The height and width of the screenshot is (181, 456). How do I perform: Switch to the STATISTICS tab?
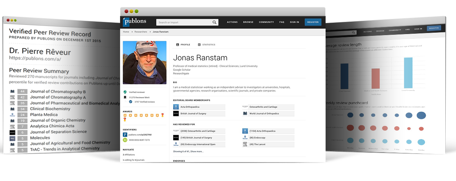click(x=206, y=45)
